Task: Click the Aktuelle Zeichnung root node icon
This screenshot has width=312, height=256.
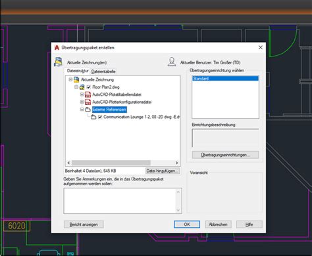Action: (x=76, y=79)
